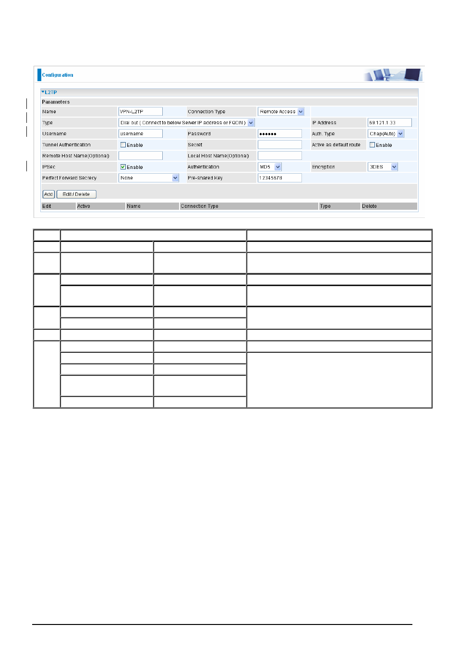Screen dimensions: 458x648
Task: Open the Encryption dropdown showing 3DES
Action: 383,167
